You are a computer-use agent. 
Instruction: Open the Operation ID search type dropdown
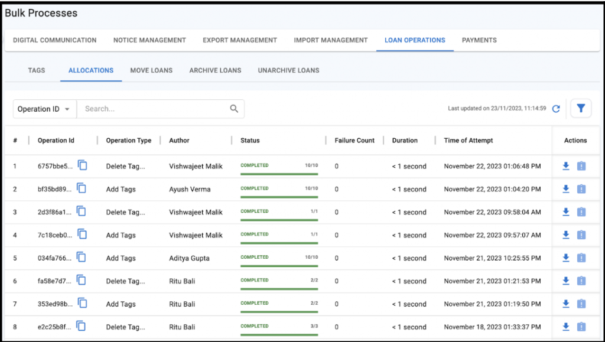coord(44,109)
